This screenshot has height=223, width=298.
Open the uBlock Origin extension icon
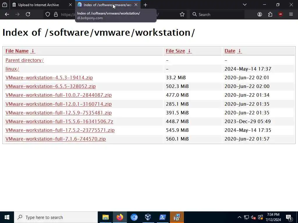point(280,15)
